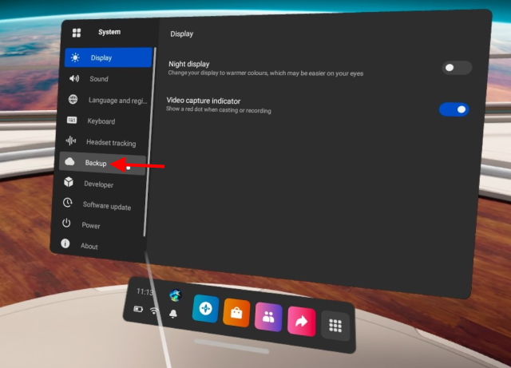Open Headset tracking settings
The image size is (511, 368).
point(104,142)
